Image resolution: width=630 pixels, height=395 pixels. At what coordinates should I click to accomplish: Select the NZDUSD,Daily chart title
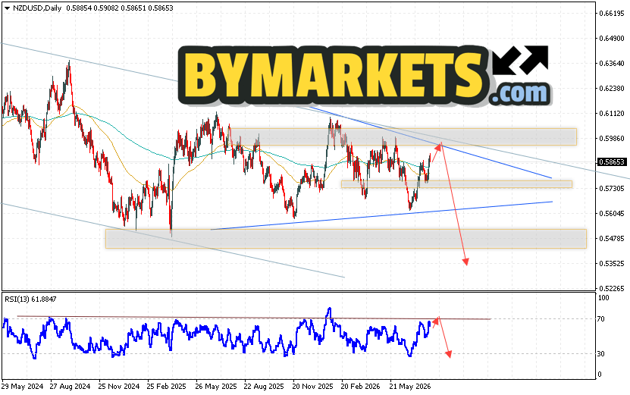coord(37,8)
